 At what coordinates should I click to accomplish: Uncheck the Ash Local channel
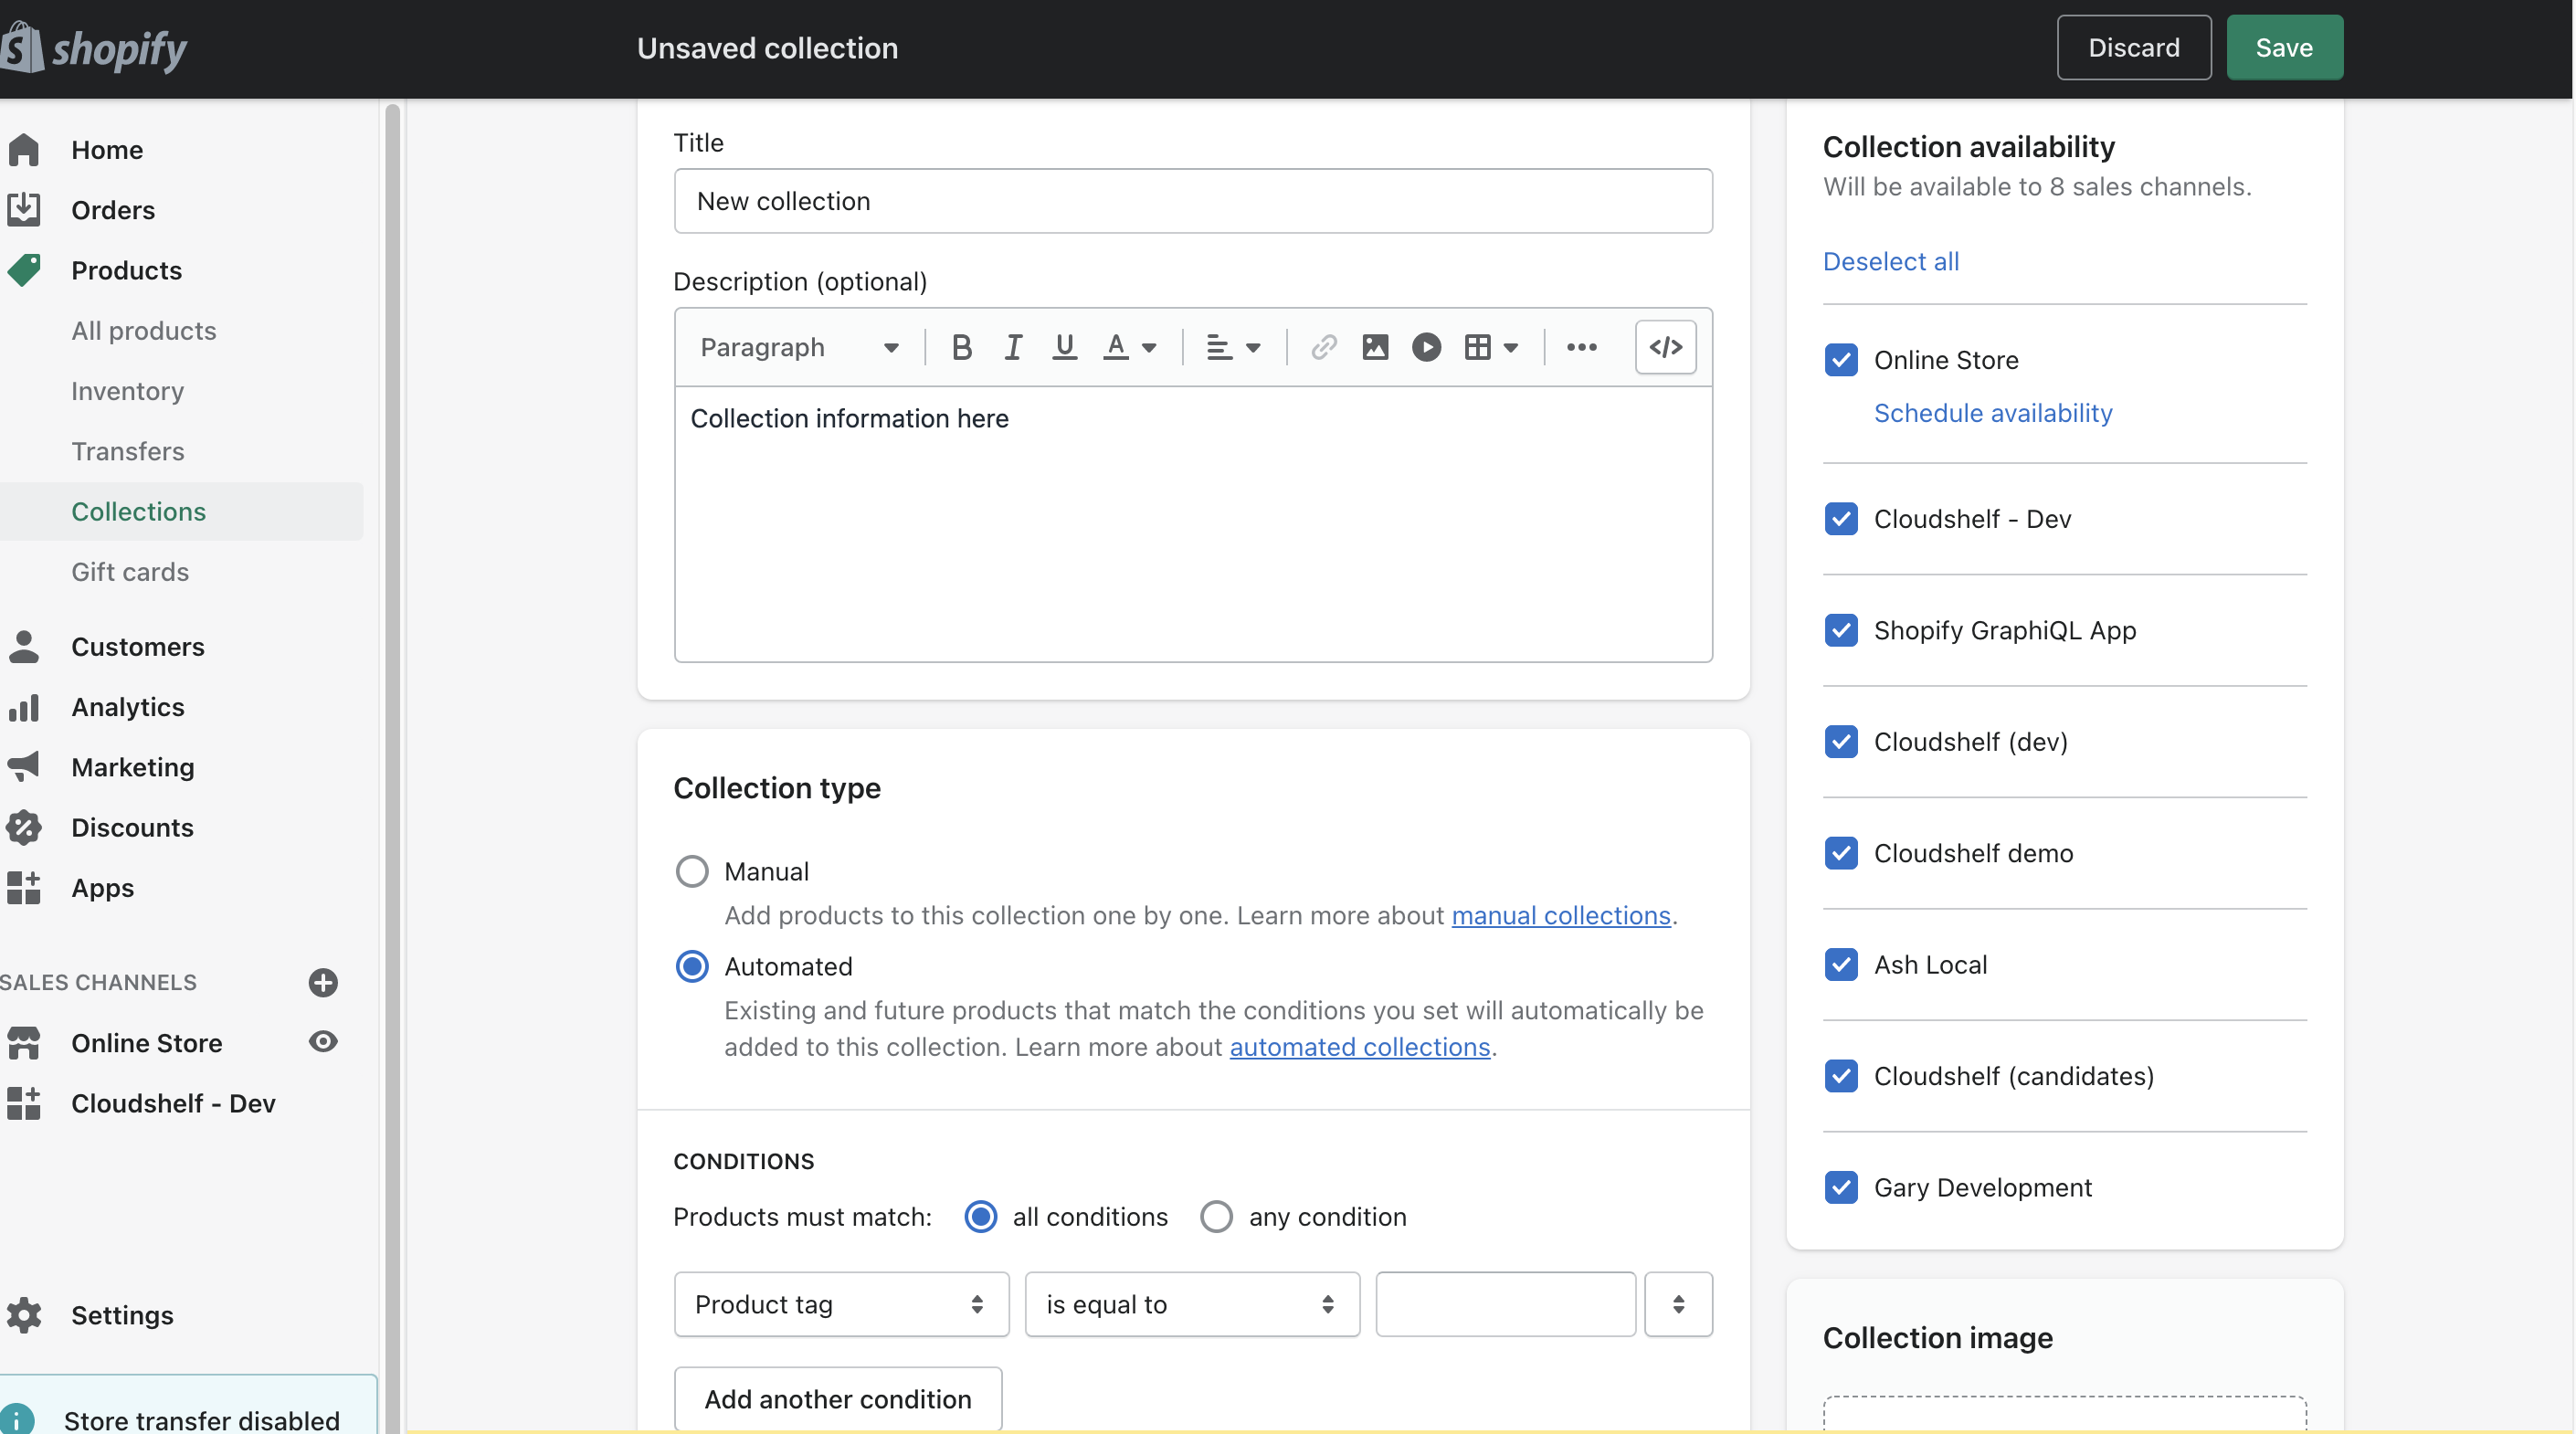point(1841,965)
